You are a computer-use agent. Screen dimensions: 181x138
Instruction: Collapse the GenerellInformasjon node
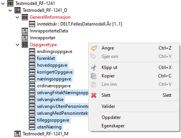coord(18,17)
